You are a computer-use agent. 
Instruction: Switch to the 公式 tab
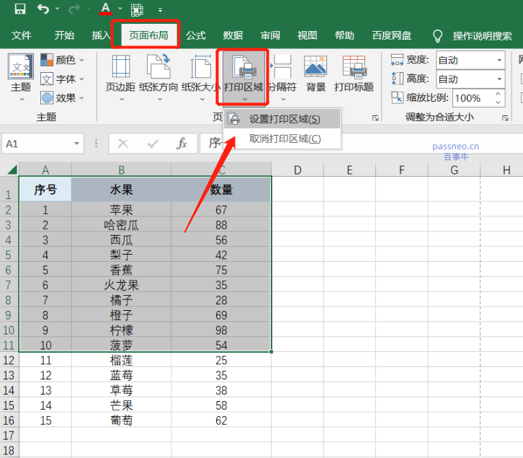click(196, 35)
